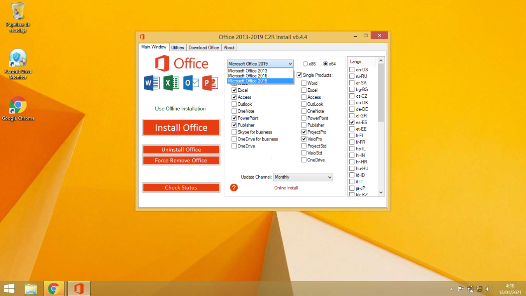Image resolution: width=526 pixels, height=296 pixels.
Task: Click the Langs list scrollbar thumb
Action: tap(381, 93)
